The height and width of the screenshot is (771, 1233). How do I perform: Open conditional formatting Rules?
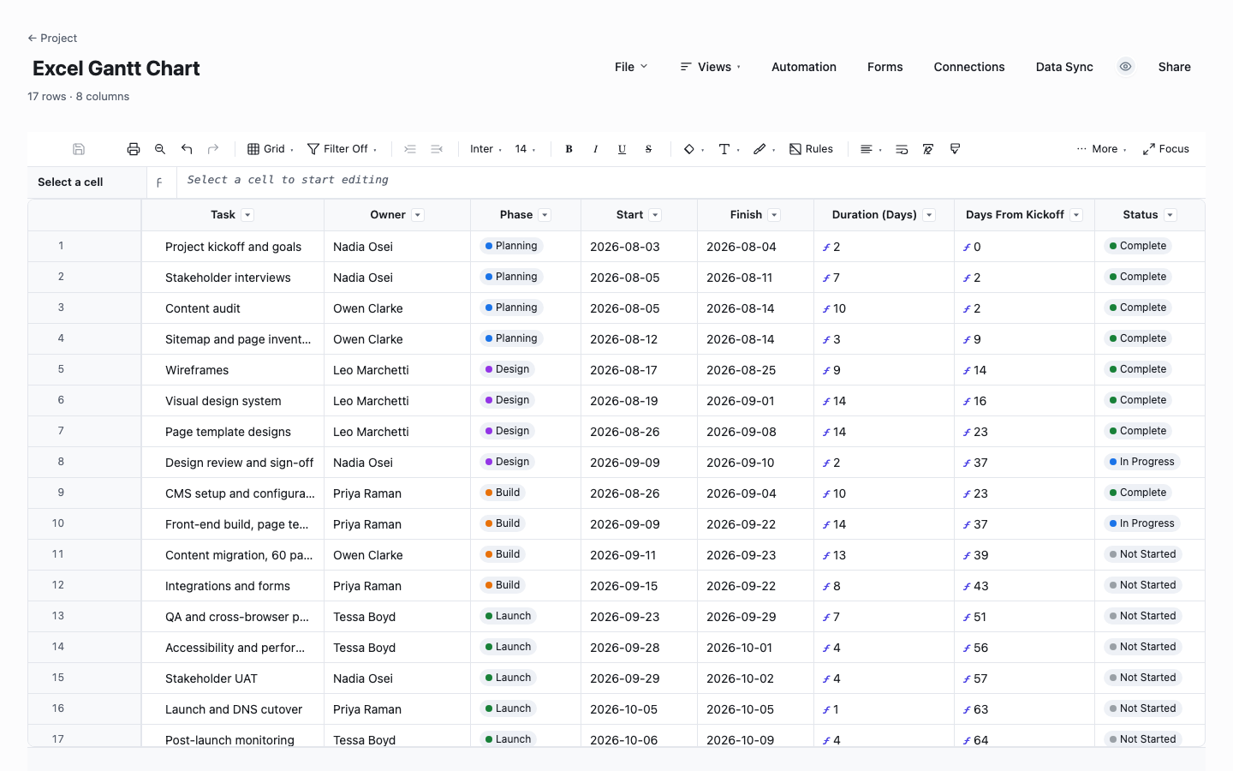811,149
